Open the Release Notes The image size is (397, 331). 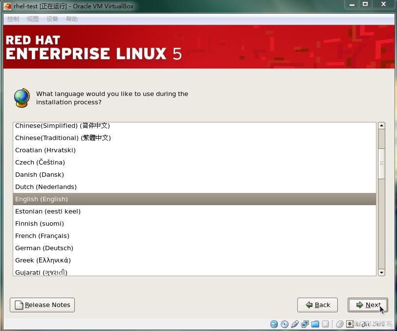point(42,305)
